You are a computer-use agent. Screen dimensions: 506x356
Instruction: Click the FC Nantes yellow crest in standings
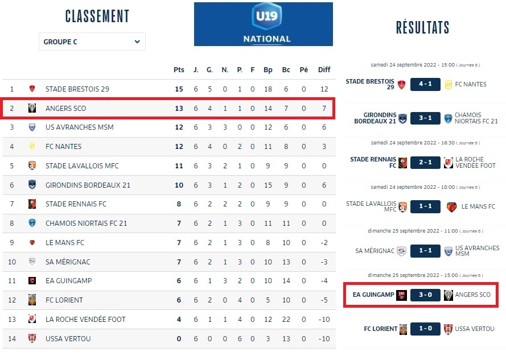[32, 147]
